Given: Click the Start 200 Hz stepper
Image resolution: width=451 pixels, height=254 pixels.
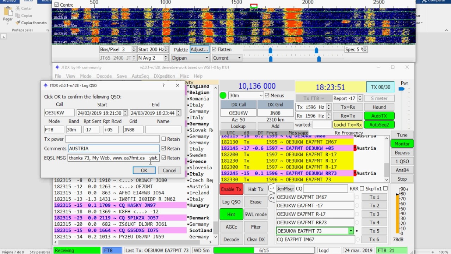Looking at the screenshot, I should click(x=166, y=49).
